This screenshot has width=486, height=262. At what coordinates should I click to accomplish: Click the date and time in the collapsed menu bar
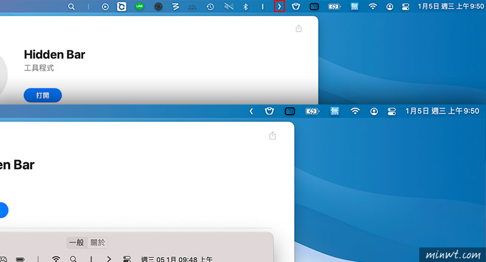coord(442,111)
